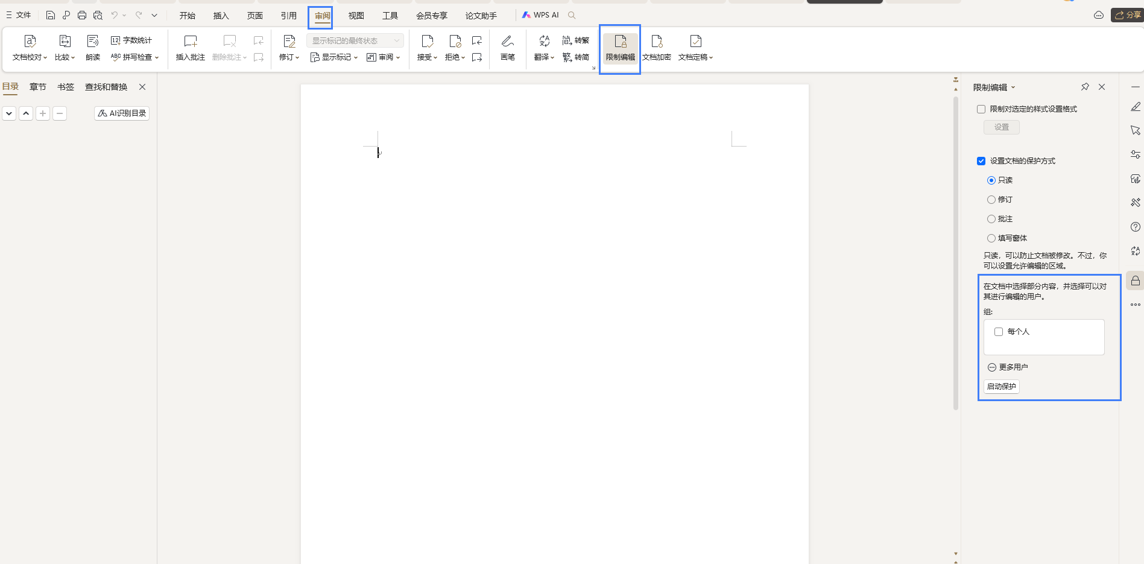Screen dimensions: 1144x564
Task: Select the 批注 radio option
Action: pyautogui.click(x=991, y=219)
